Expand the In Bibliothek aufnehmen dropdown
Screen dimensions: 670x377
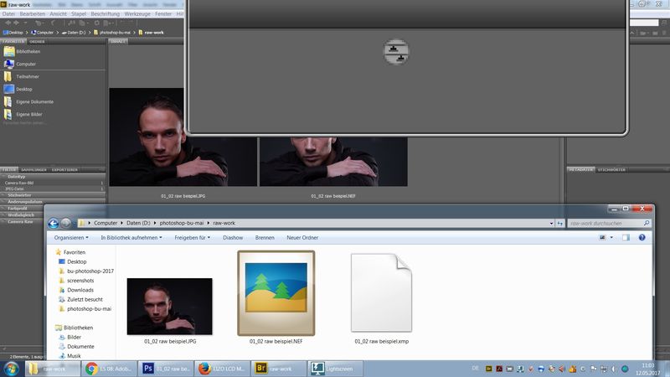tap(132, 238)
